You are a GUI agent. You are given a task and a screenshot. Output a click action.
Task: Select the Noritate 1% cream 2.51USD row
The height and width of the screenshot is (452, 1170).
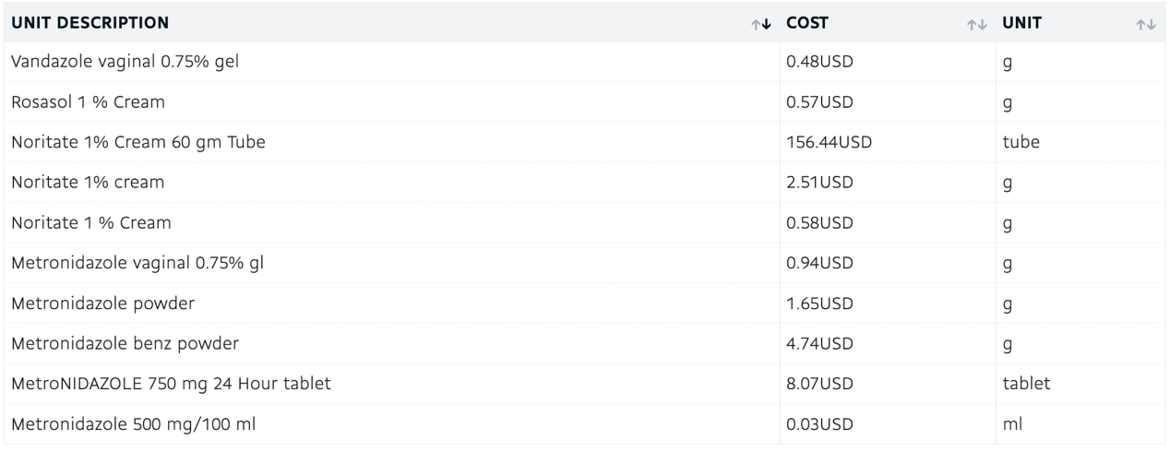point(584,183)
